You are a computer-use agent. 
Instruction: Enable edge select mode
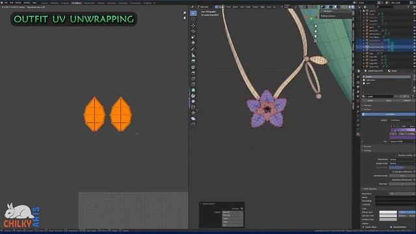220,7
